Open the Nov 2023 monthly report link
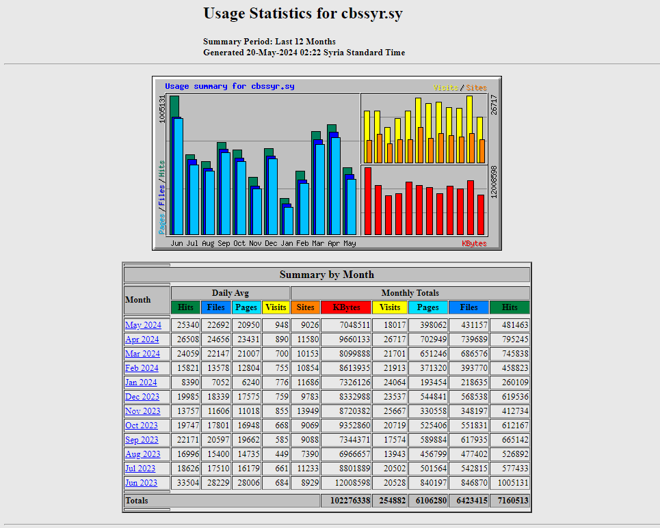The height and width of the screenshot is (528, 660). [x=143, y=411]
